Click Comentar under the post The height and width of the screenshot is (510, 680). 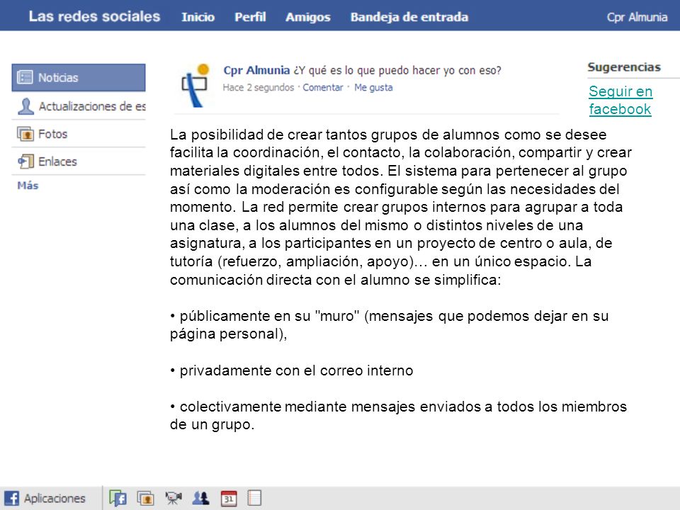point(323,88)
